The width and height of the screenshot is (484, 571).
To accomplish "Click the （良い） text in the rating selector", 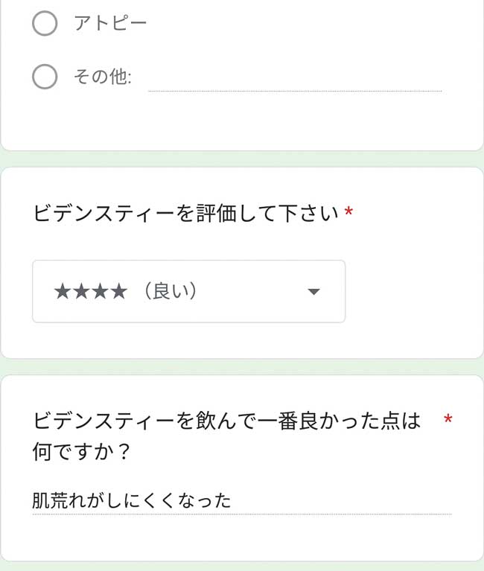I will point(171,291).
